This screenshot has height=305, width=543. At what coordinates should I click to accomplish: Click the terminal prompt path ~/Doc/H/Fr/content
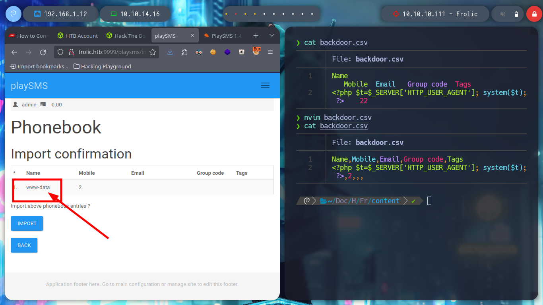click(x=363, y=201)
